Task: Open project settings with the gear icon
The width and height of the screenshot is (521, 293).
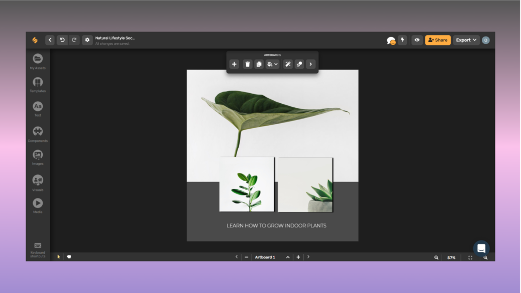Action: pyautogui.click(x=86, y=40)
